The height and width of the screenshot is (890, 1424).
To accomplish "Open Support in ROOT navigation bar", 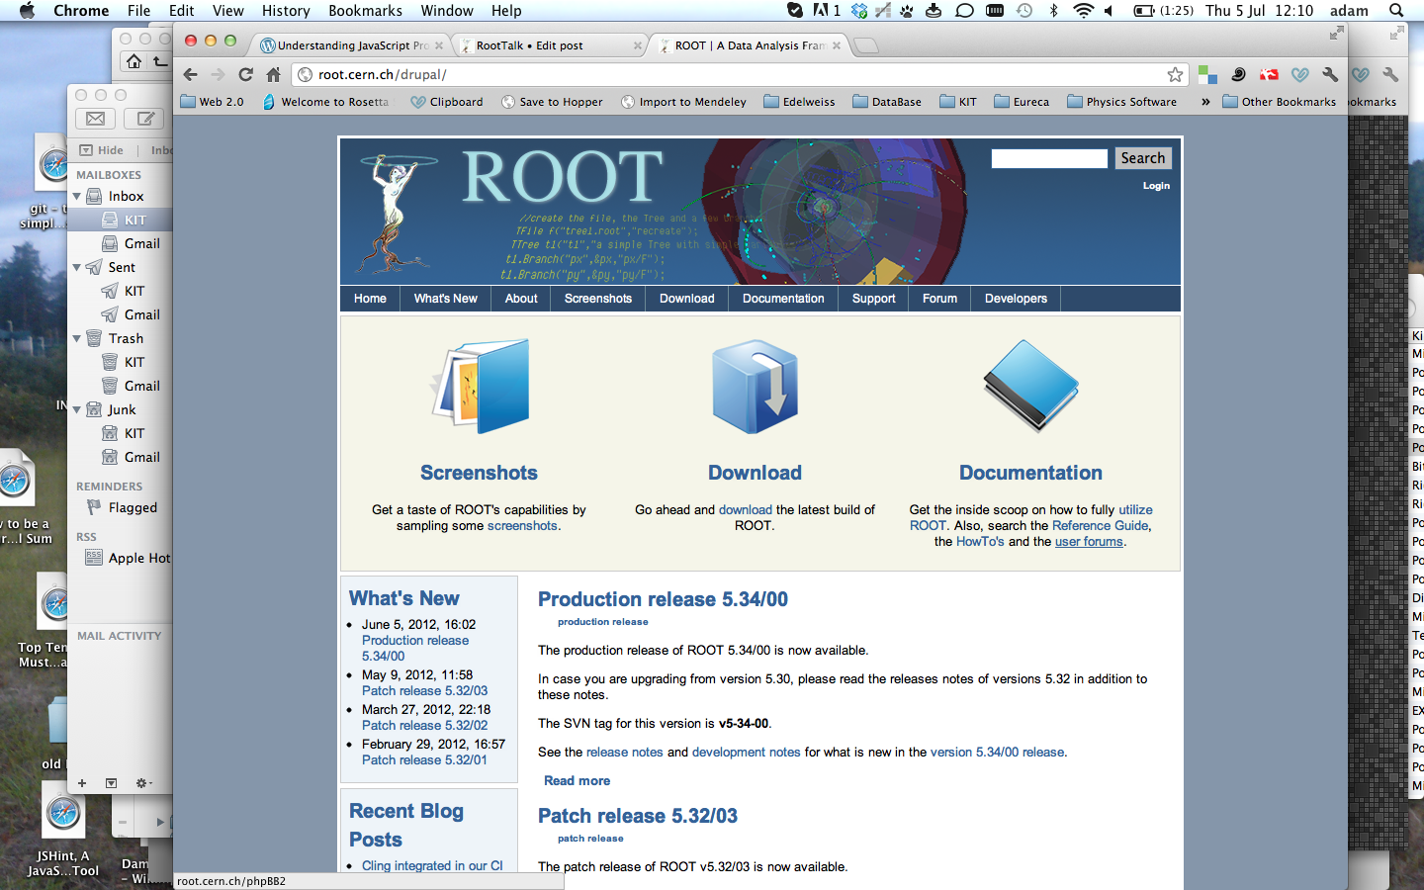I will point(873,299).
